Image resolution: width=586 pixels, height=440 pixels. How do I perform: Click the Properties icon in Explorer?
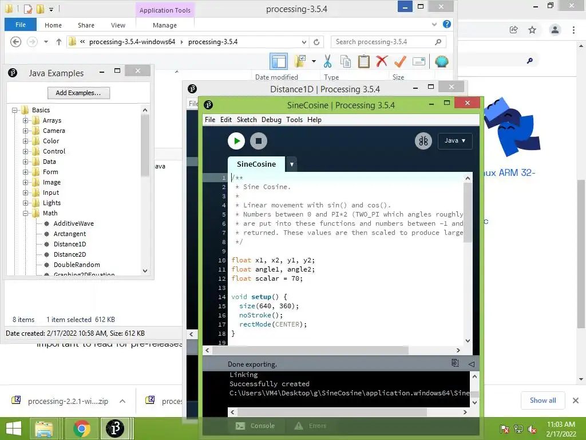pyautogui.click(x=418, y=61)
